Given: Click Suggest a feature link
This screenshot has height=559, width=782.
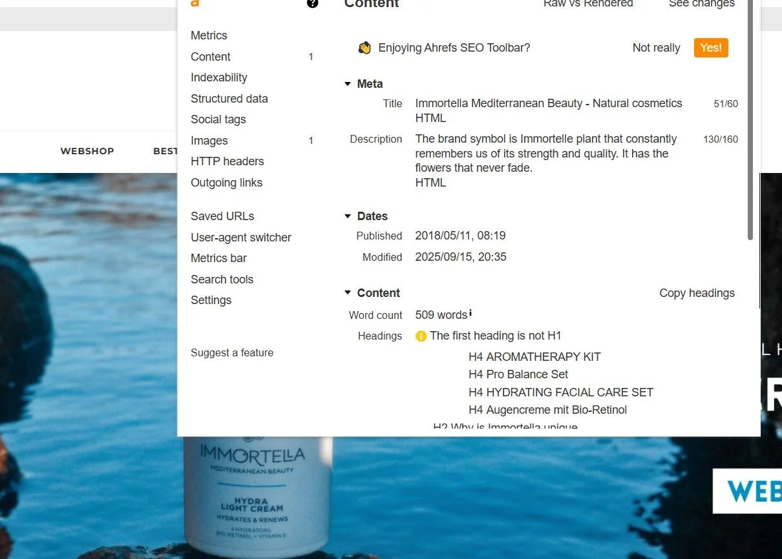Looking at the screenshot, I should coord(232,352).
